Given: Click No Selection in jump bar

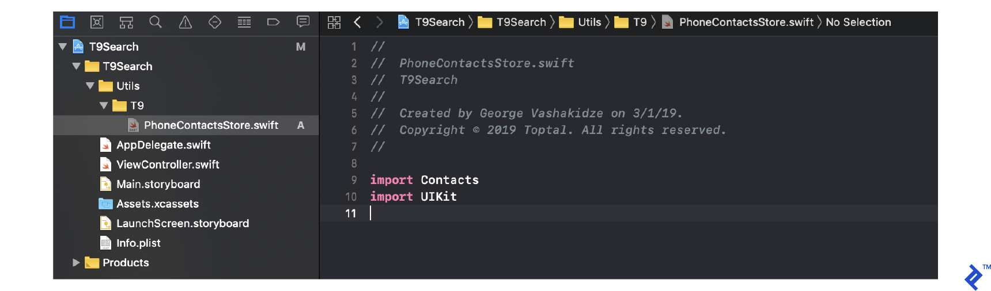Looking at the screenshot, I should (x=858, y=22).
